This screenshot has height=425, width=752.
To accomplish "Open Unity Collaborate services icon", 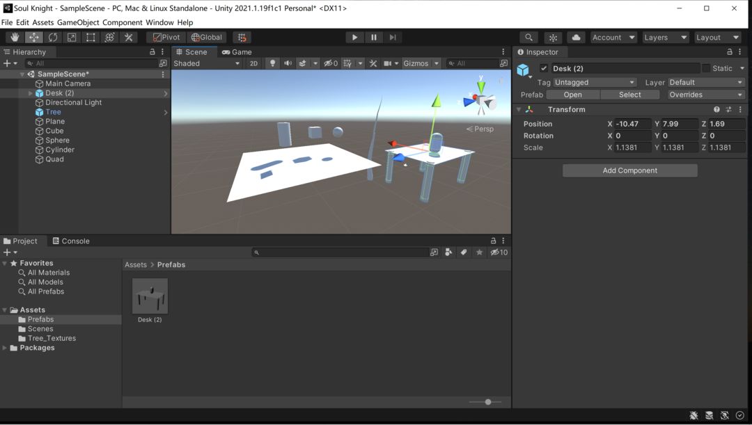I will [x=553, y=38].
